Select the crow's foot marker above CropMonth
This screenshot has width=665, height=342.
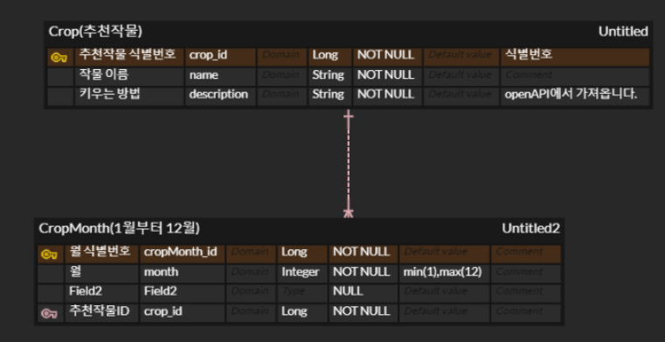[348, 213]
